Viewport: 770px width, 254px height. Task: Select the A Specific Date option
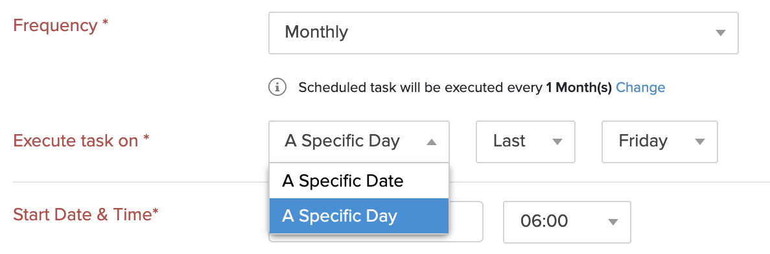coord(359,181)
